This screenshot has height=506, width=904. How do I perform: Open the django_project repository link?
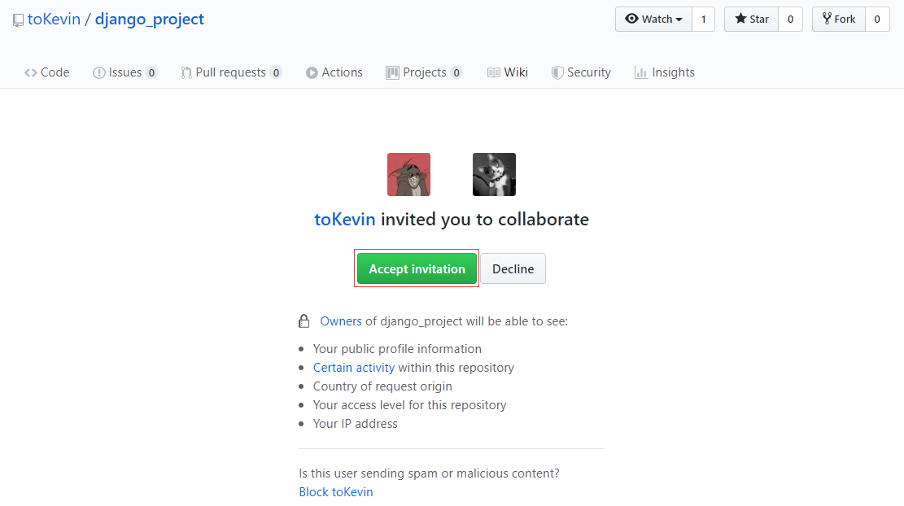[x=150, y=19]
